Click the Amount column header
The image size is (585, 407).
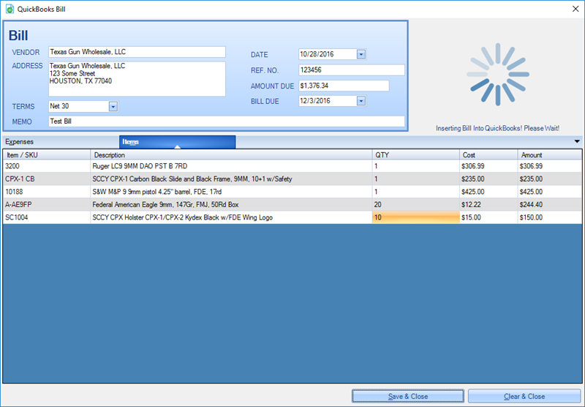[x=550, y=155]
